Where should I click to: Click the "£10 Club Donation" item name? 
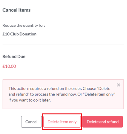point(20,34)
